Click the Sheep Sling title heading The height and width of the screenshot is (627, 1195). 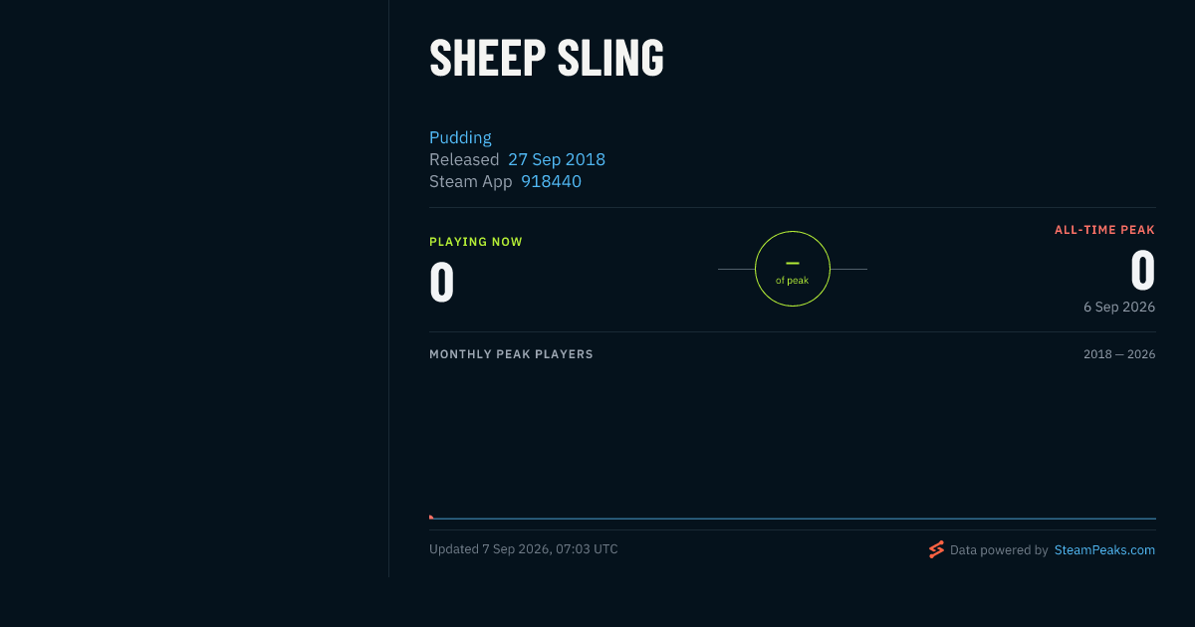pos(547,58)
